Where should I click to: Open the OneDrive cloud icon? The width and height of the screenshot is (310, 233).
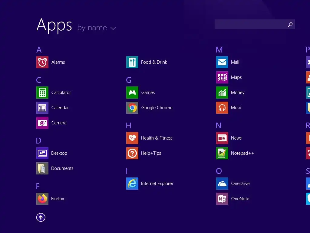coord(222,184)
